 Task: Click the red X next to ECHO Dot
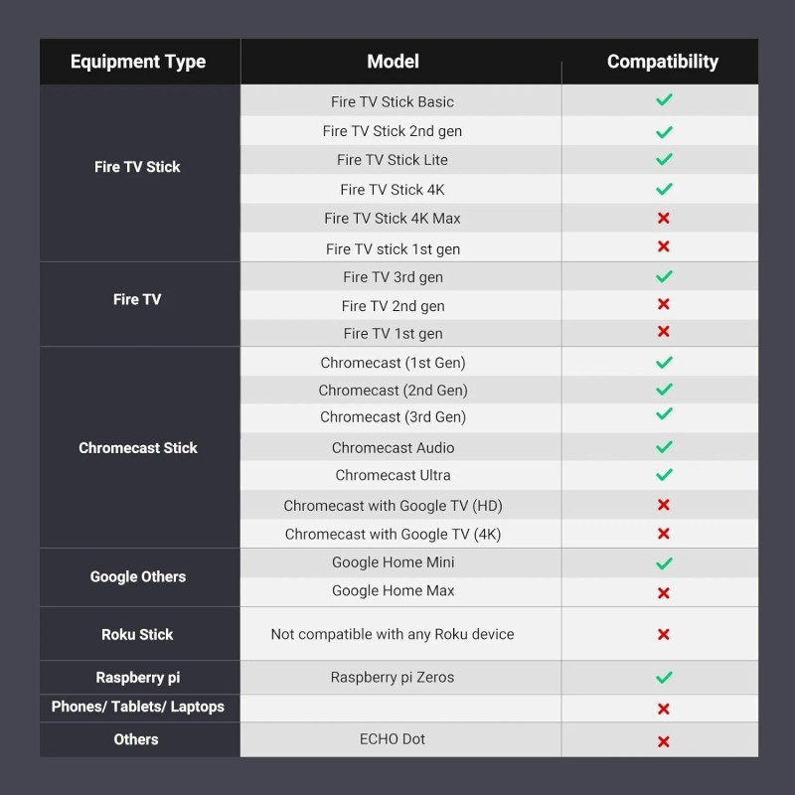click(x=663, y=741)
